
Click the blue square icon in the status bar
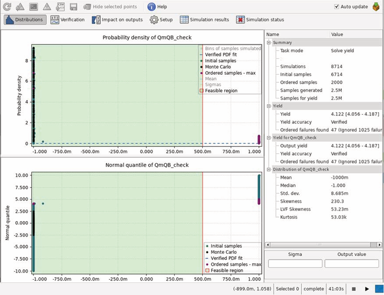379,289
